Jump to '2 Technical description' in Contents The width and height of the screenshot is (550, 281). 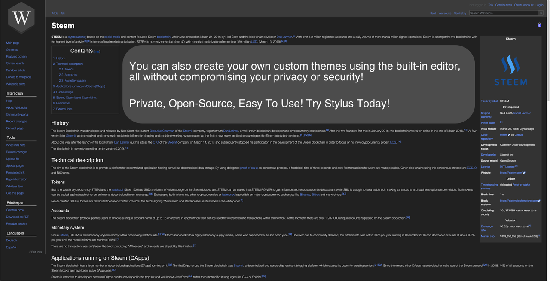tap(67, 64)
